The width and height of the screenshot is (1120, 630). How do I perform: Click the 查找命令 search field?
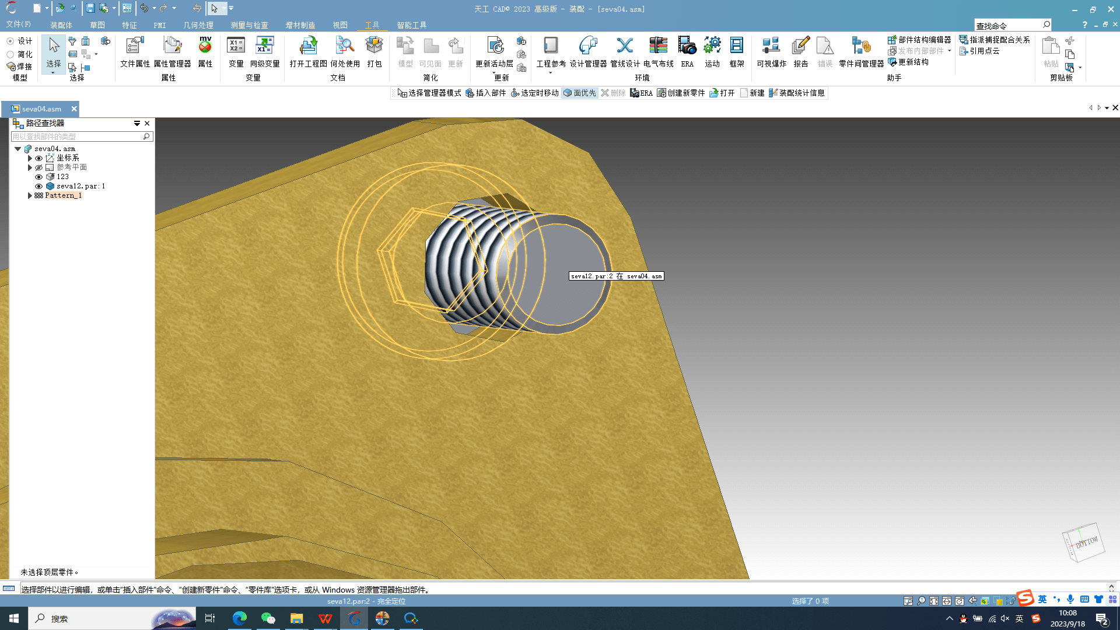click(1007, 26)
